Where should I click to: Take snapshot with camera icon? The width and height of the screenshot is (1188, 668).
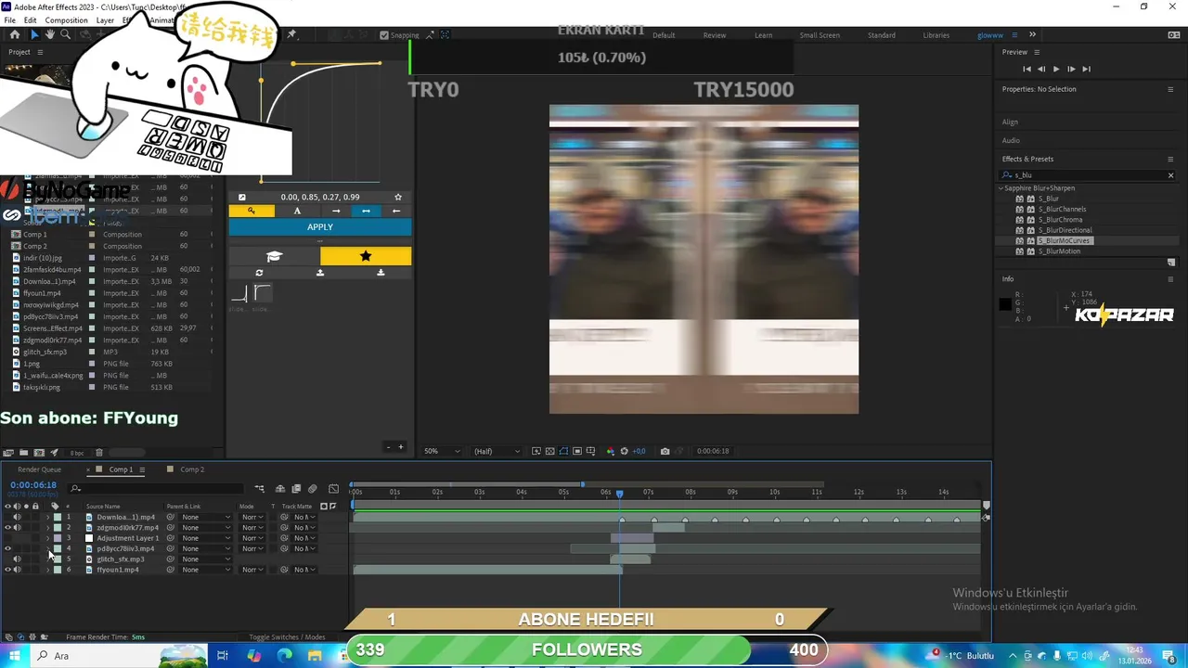(x=665, y=451)
